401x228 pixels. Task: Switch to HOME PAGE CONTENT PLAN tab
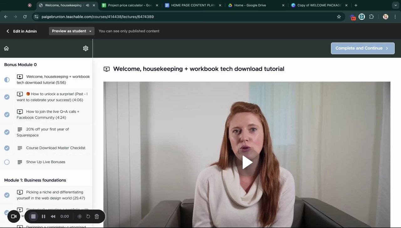coord(193,5)
